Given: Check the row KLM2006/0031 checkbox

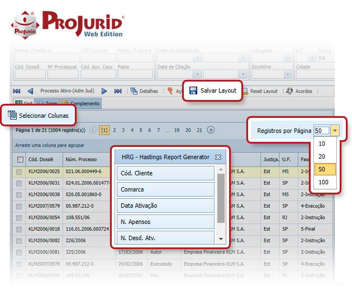Looking at the screenshot, I should pos(20,183).
